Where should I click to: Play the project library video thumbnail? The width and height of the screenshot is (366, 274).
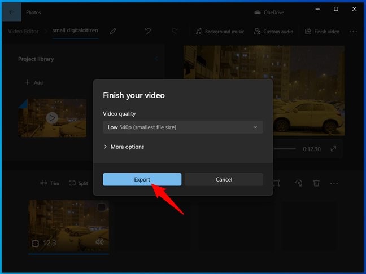click(52, 118)
